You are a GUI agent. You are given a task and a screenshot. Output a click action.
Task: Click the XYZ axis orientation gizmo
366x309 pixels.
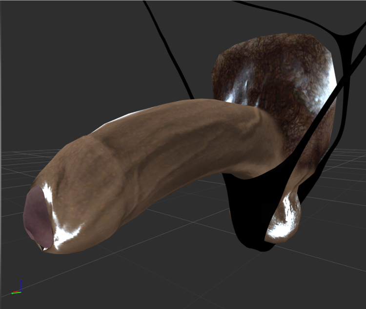(17, 287)
